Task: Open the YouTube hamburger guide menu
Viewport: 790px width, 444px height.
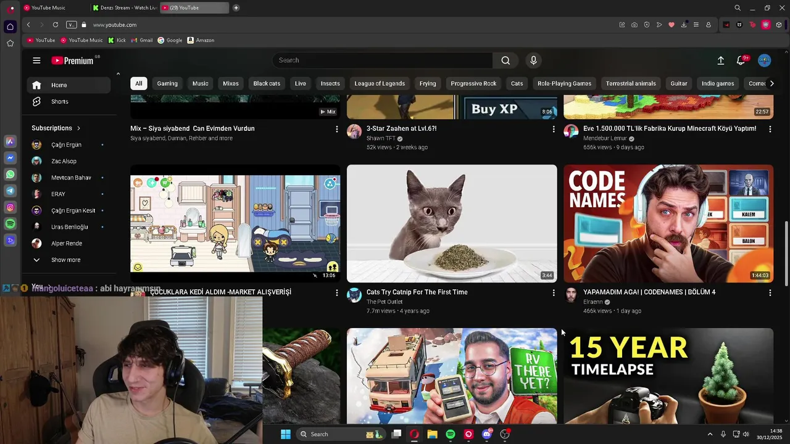Action: (x=36, y=60)
